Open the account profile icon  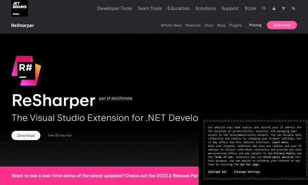274,8
